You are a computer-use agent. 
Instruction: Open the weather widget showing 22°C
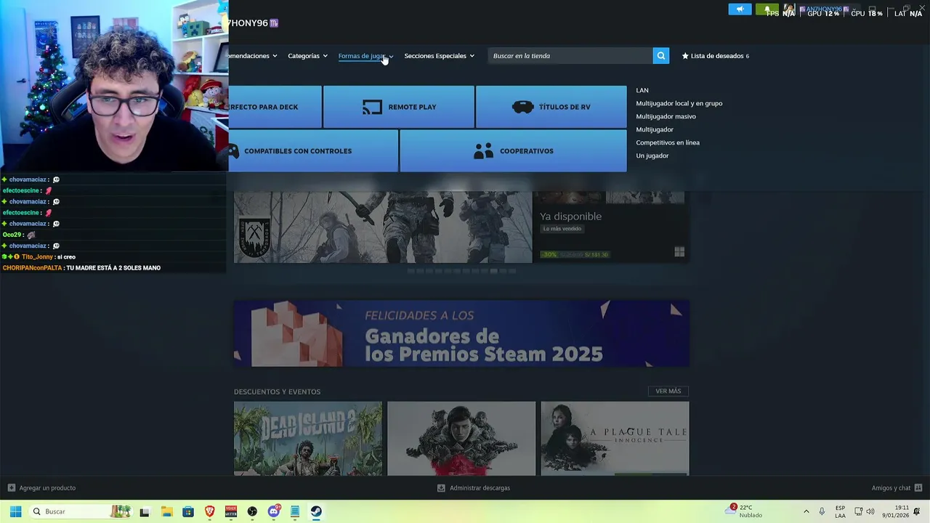click(x=744, y=511)
